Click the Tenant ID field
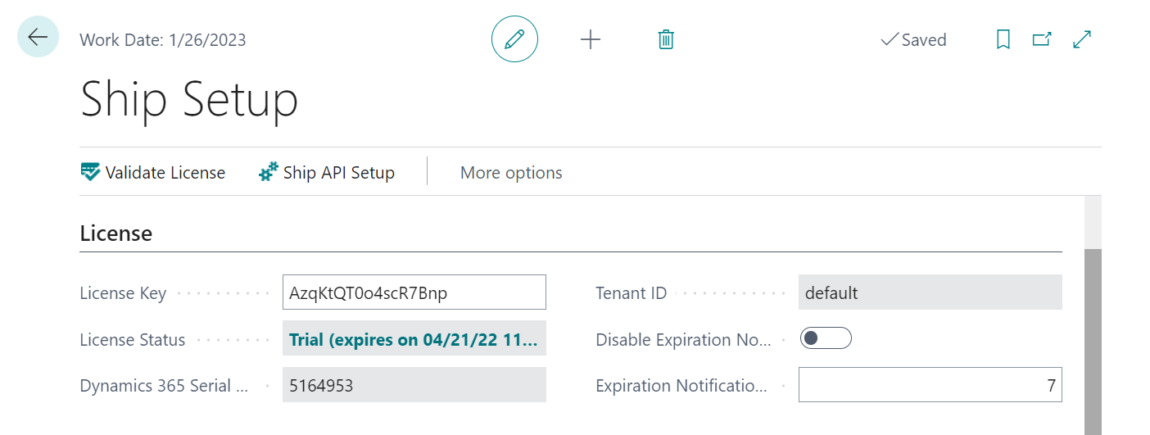The image size is (1150, 435). [930, 292]
